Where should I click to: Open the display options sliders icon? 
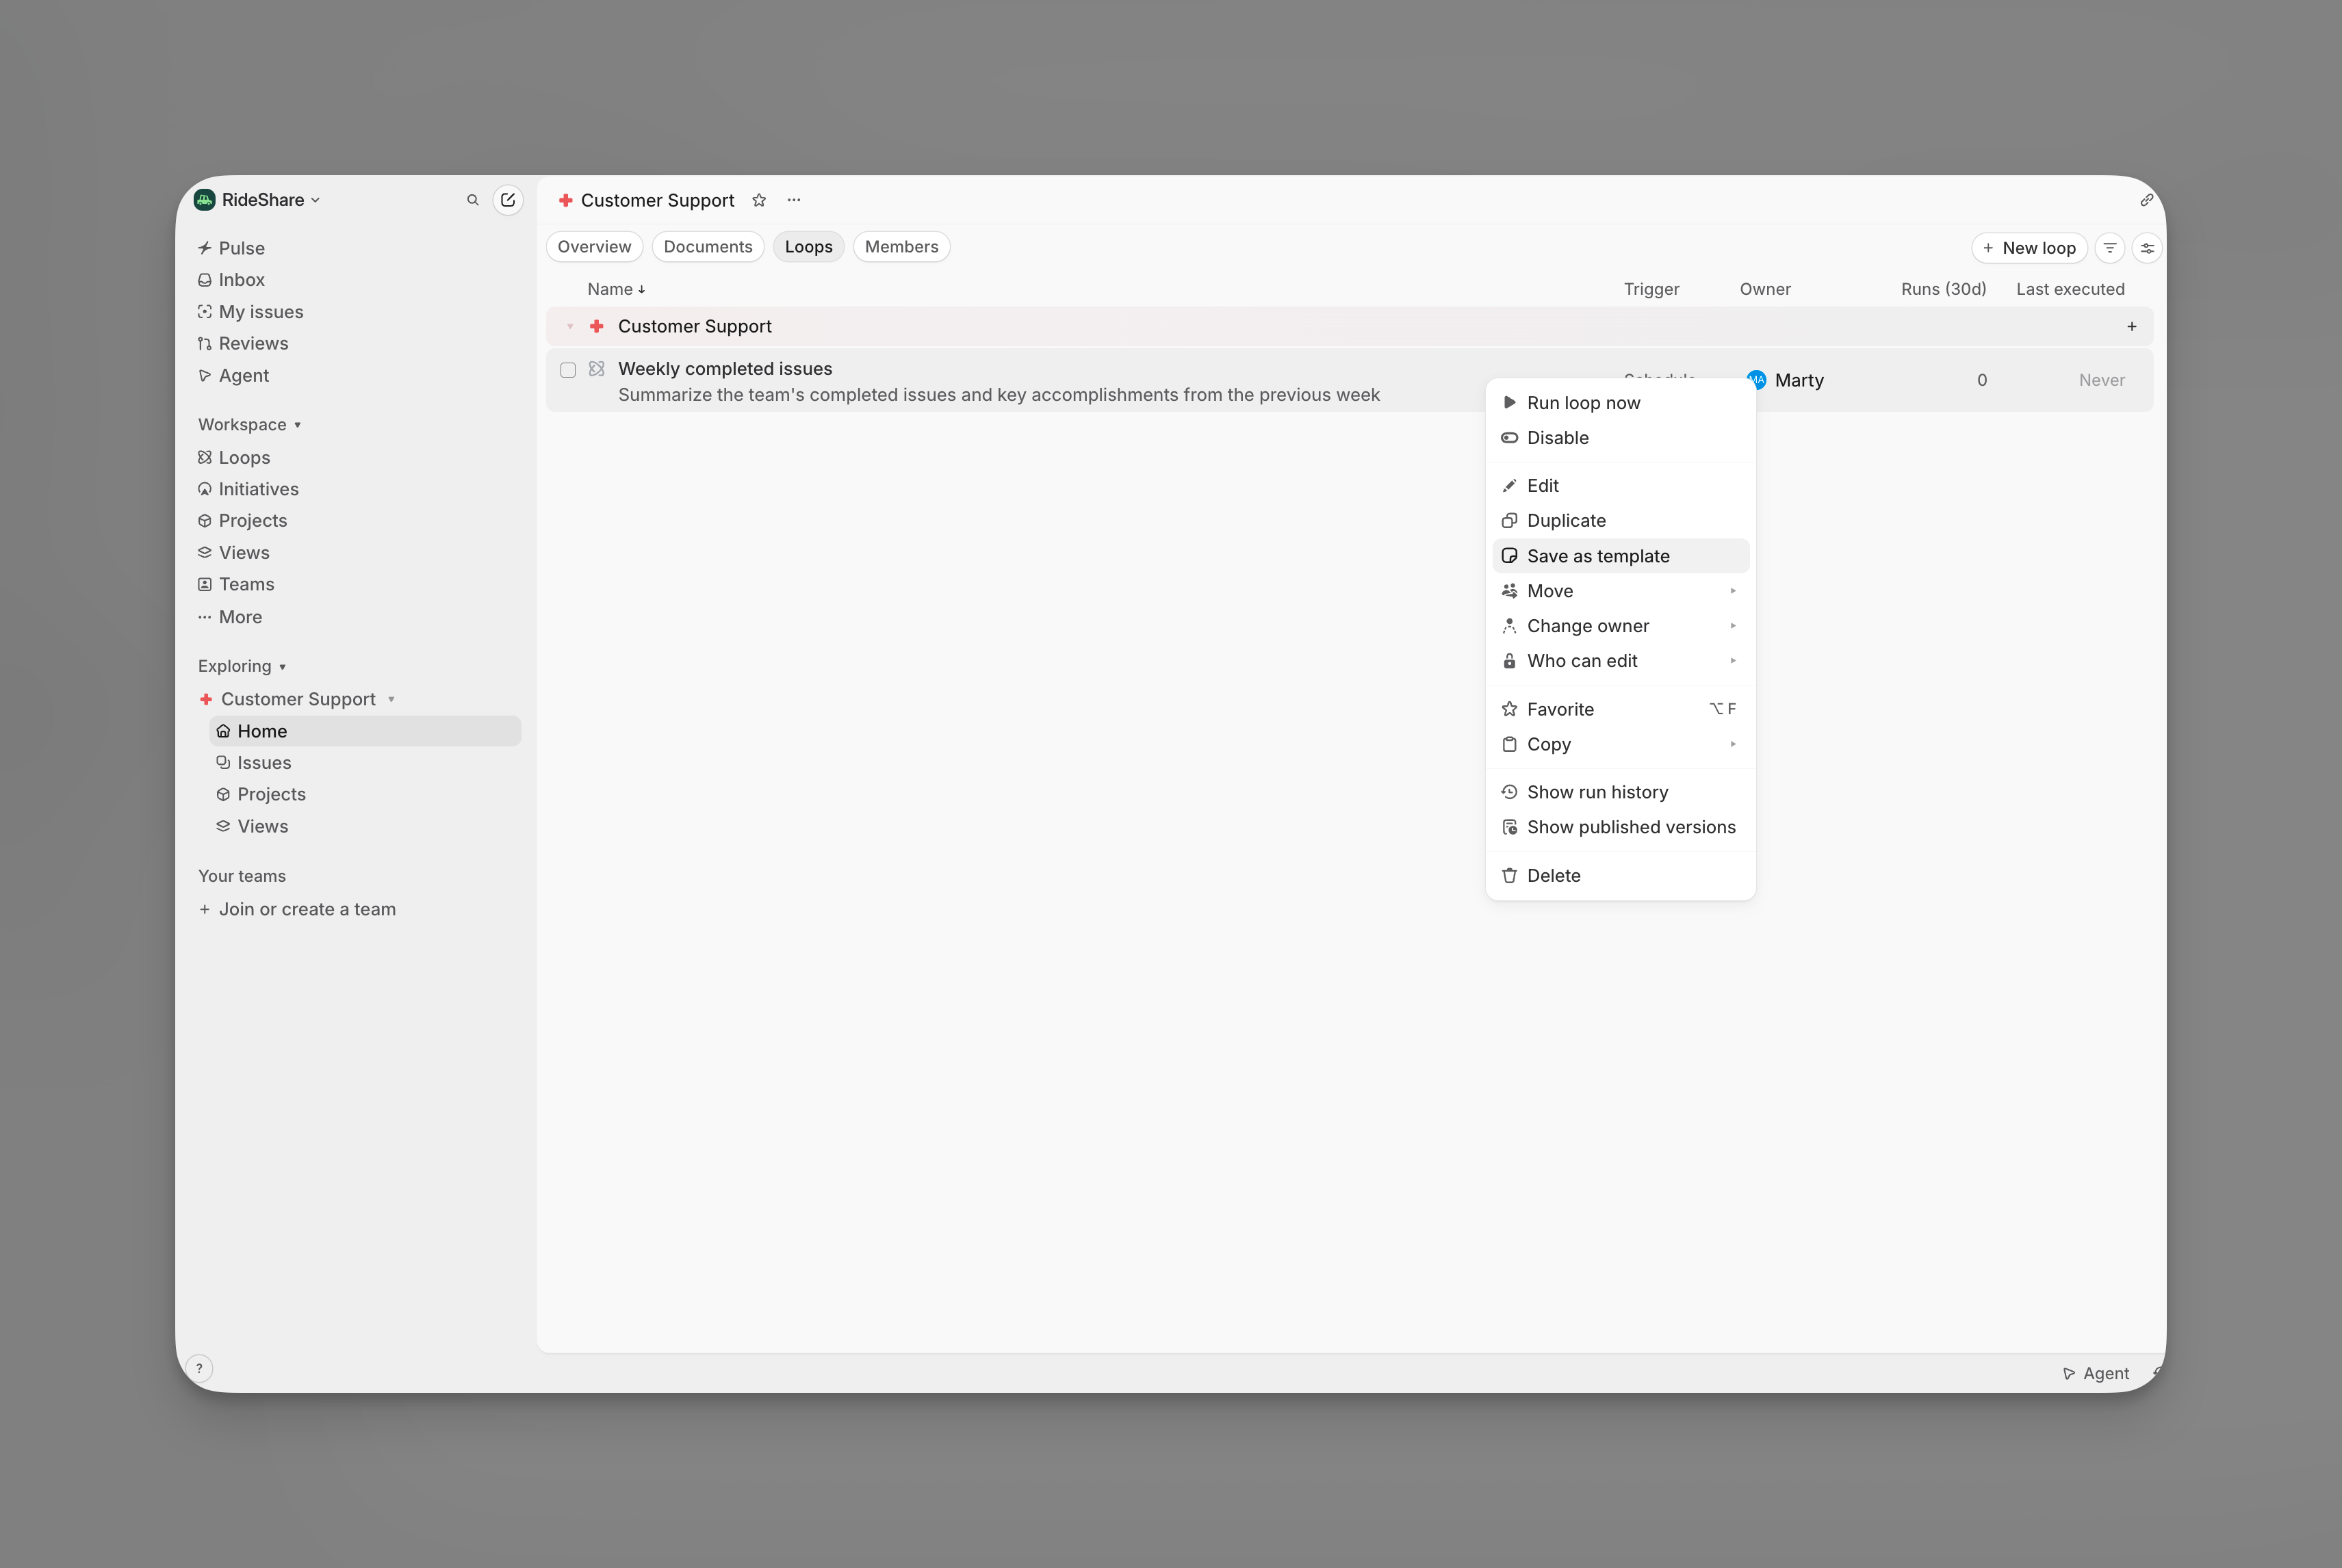coord(2147,248)
